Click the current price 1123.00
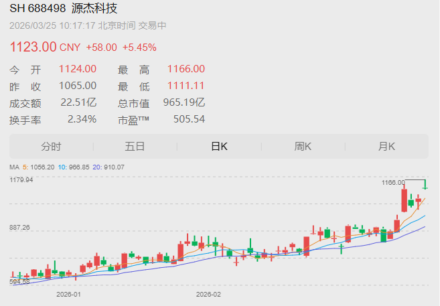Viewport: 440px width, 306px height. (33, 47)
